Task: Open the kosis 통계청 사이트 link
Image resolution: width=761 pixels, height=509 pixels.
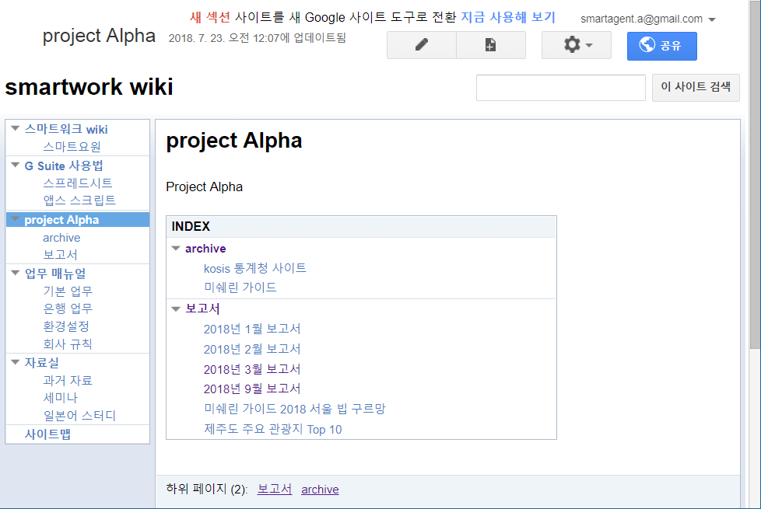Action: pos(255,268)
